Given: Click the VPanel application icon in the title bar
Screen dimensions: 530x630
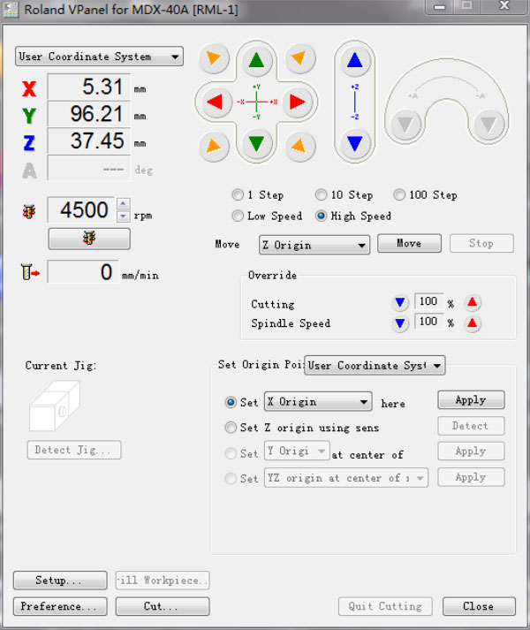Looking at the screenshot, I should pos(11,10).
